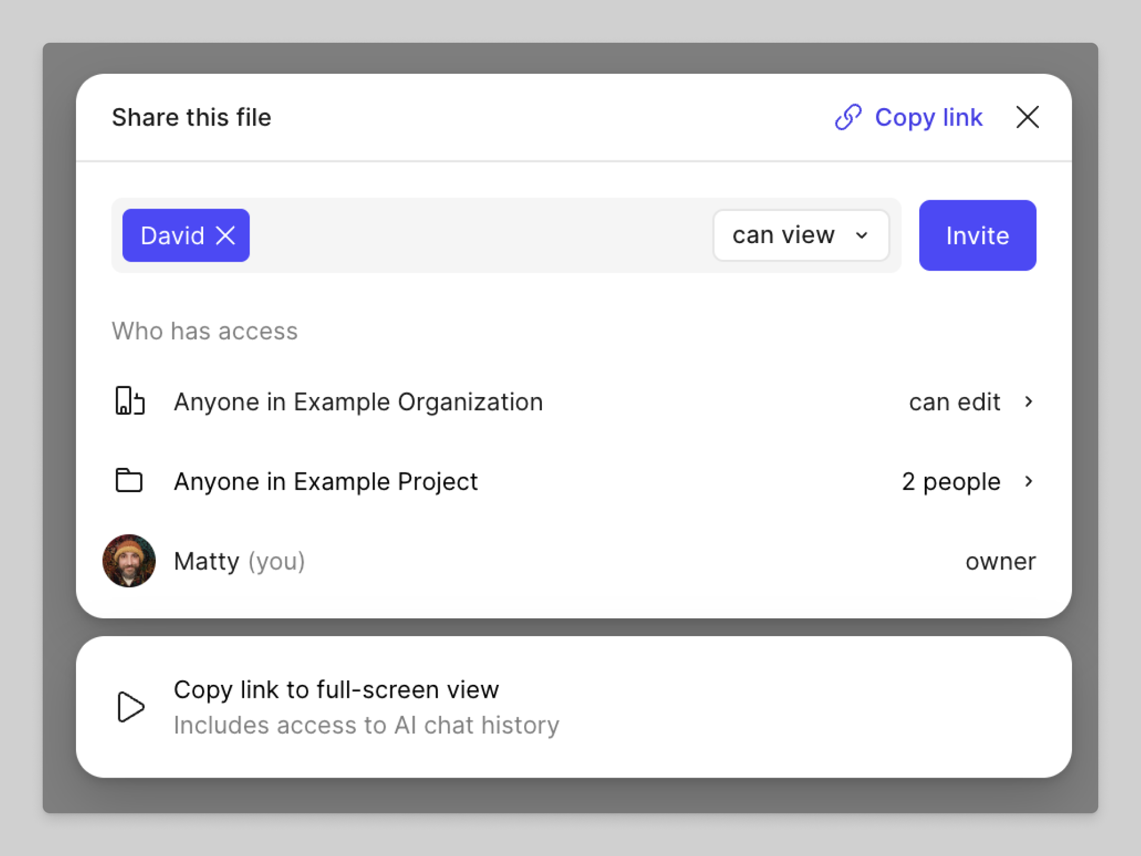Click empty area of invite input field
This screenshot has height=856, width=1141.
click(475, 235)
